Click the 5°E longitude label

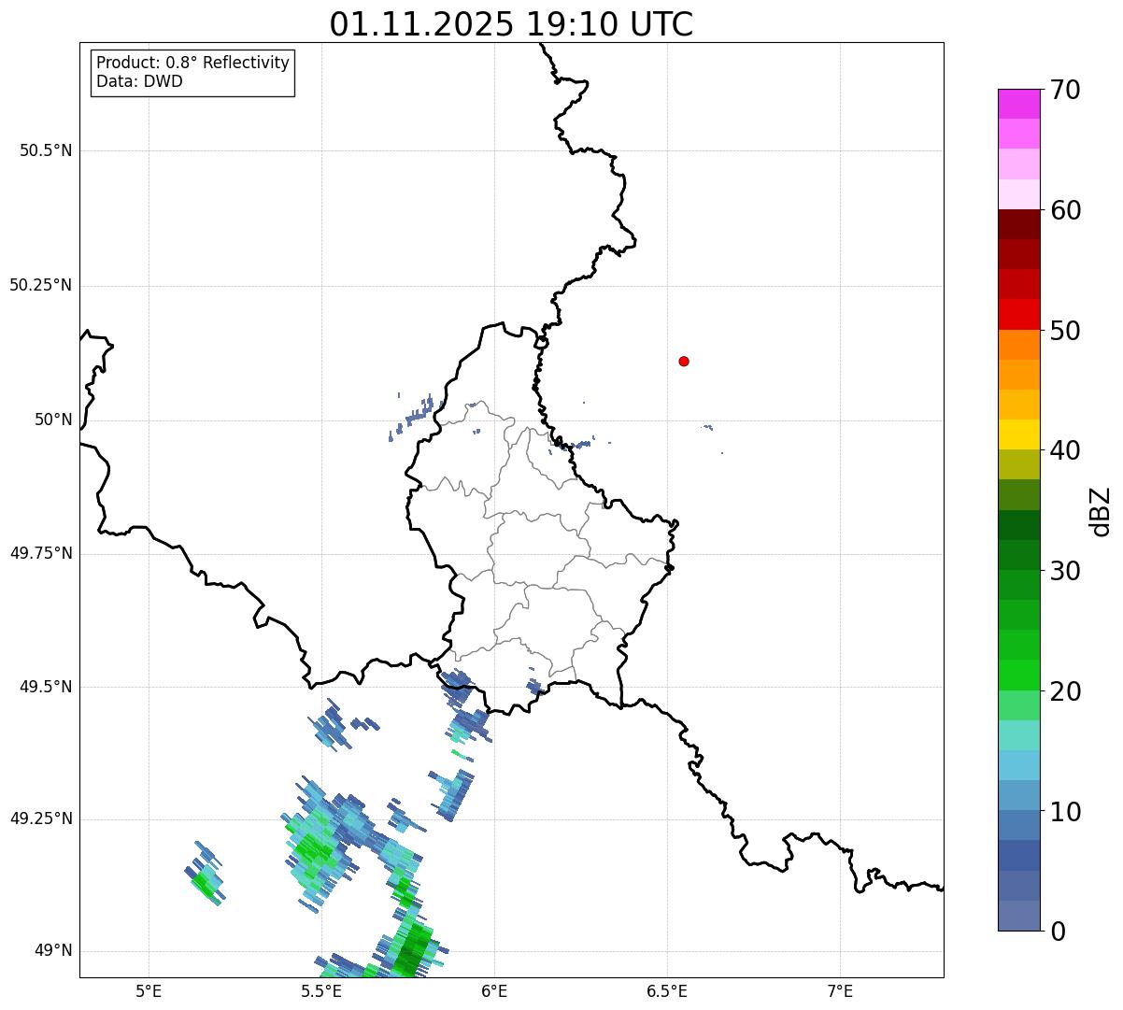pyautogui.click(x=149, y=990)
